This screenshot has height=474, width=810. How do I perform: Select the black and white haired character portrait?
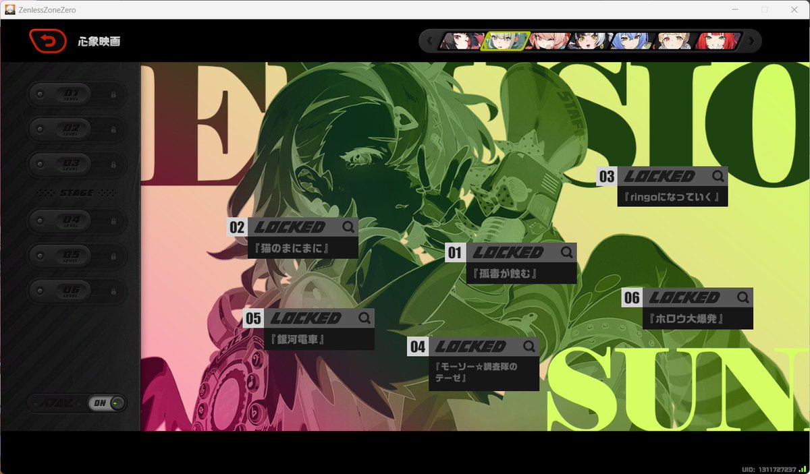[590, 41]
